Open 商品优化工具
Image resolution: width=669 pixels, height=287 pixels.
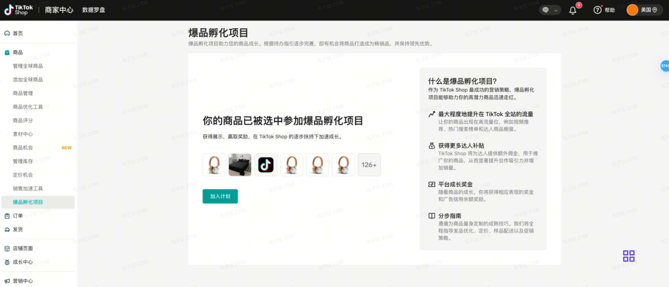click(x=28, y=107)
